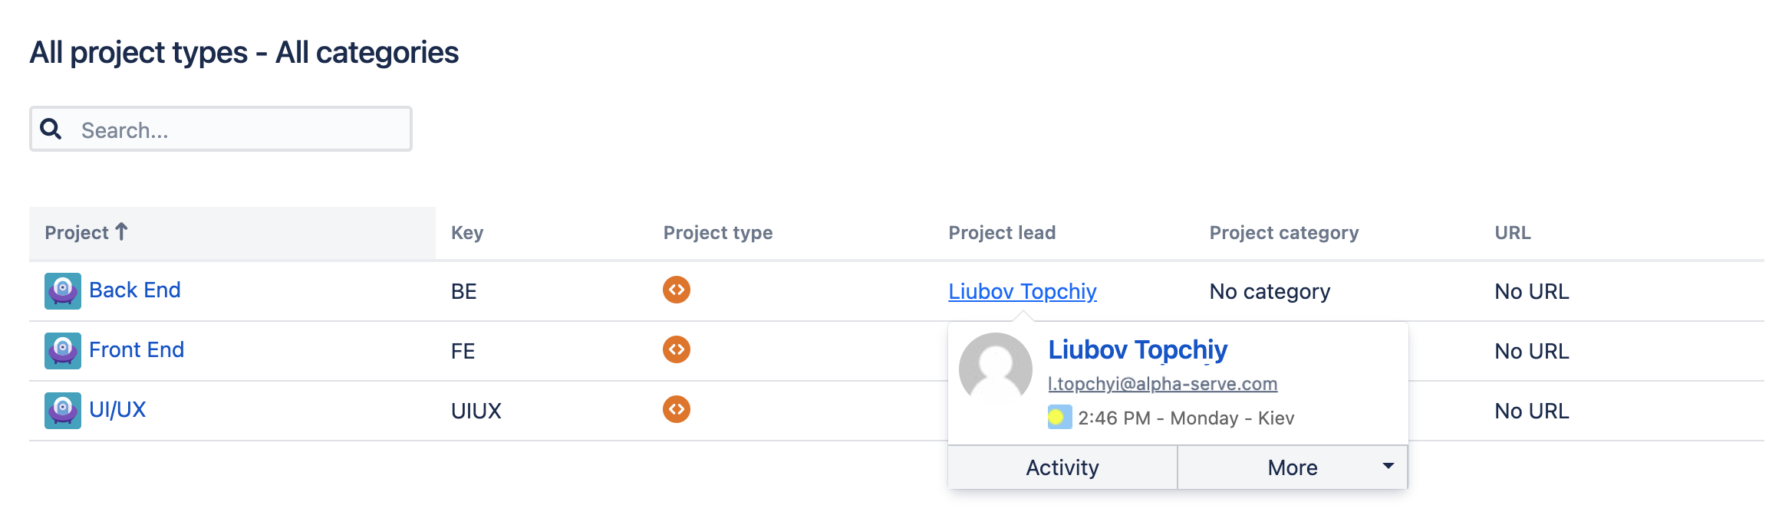
Task: Click the software type icon for Back End
Action: coord(676,290)
